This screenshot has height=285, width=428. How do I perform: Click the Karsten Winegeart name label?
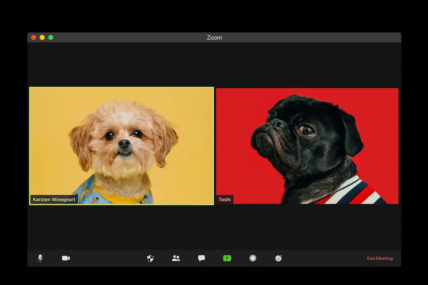[54, 199]
